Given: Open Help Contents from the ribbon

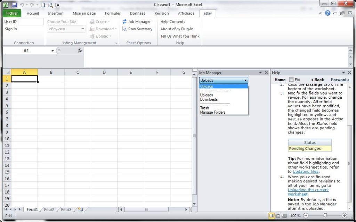Looking at the screenshot, I should 173,22.
